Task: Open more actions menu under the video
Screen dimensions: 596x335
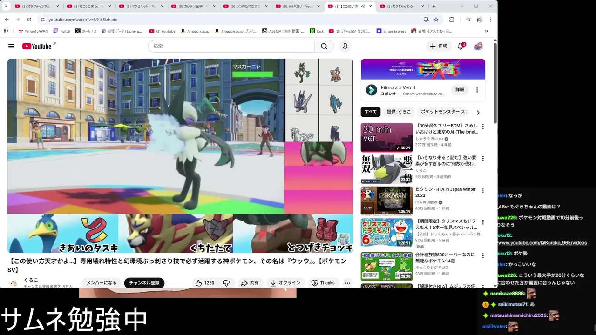Action: pyautogui.click(x=347, y=283)
